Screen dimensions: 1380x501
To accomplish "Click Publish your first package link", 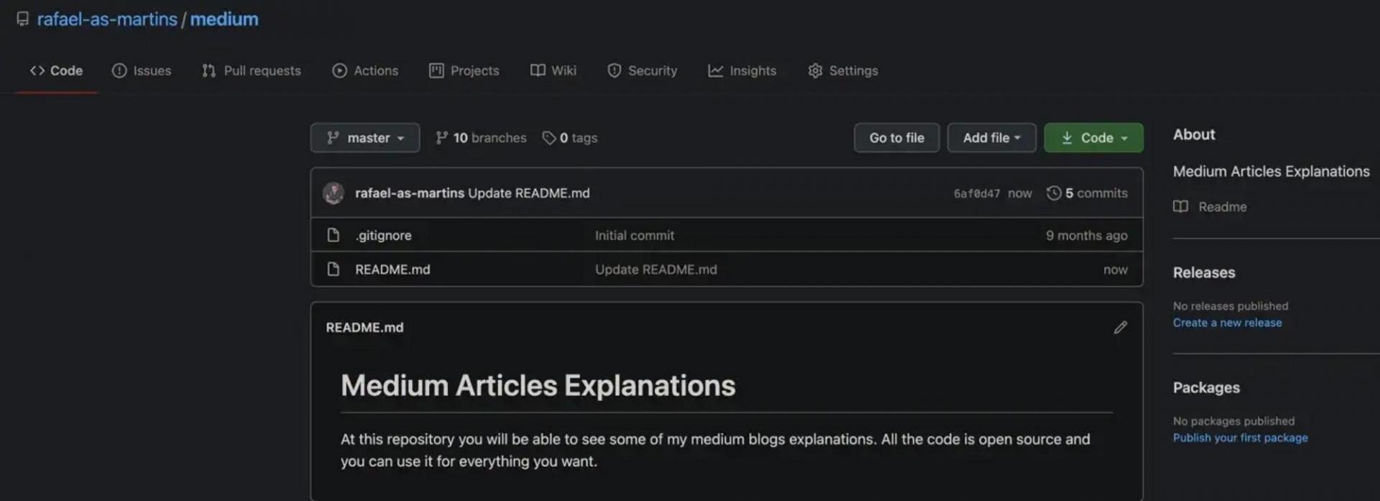I will pyautogui.click(x=1240, y=438).
